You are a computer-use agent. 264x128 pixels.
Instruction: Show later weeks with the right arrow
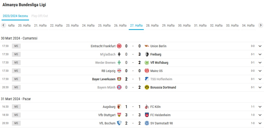tap(260, 25)
